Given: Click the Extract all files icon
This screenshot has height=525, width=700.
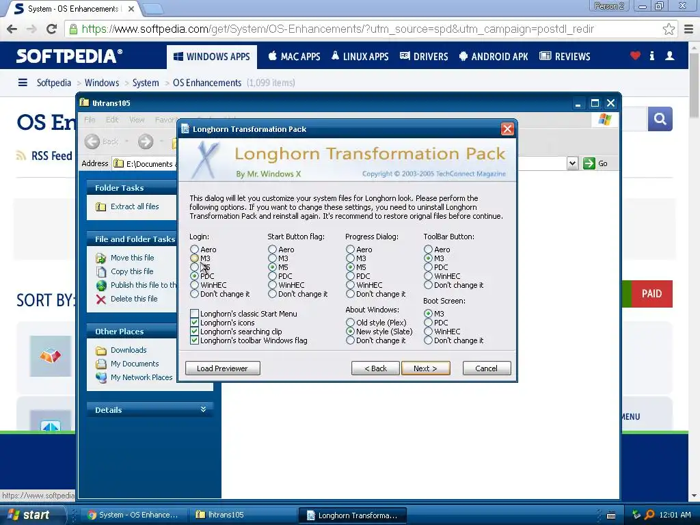Looking at the screenshot, I should (x=101, y=206).
